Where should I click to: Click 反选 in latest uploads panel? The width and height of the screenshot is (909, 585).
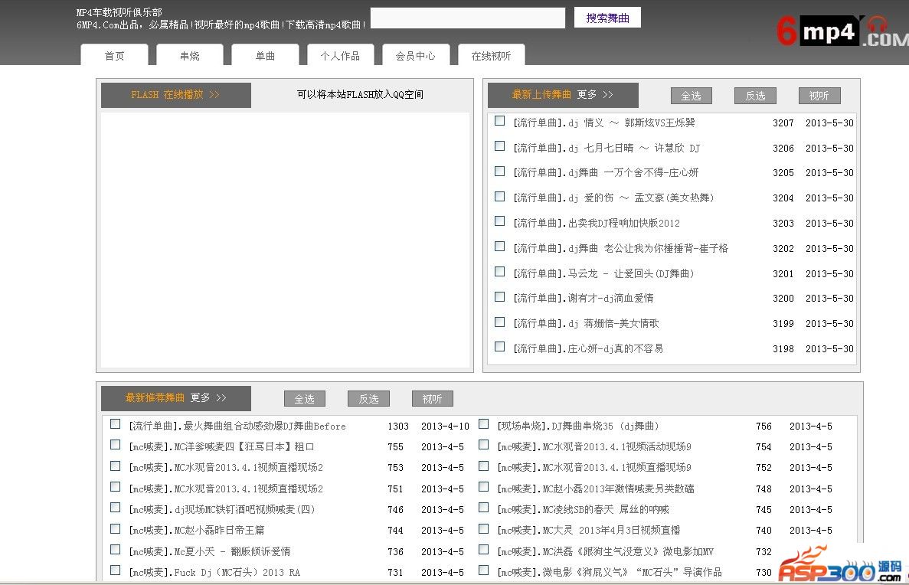click(755, 96)
